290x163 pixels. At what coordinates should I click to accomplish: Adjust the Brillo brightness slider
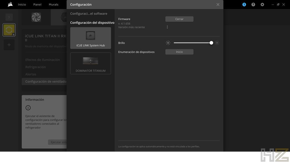coord(193,43)
